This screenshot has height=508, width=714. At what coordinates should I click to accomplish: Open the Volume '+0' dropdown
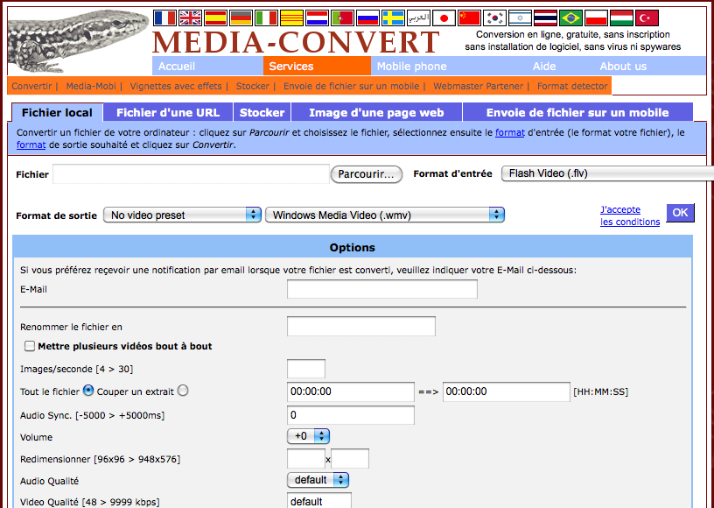pyautogui.click(x=308, y=436)
